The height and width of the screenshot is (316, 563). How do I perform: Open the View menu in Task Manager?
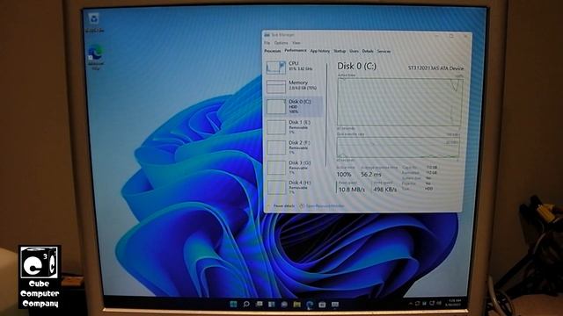(296, 43)
